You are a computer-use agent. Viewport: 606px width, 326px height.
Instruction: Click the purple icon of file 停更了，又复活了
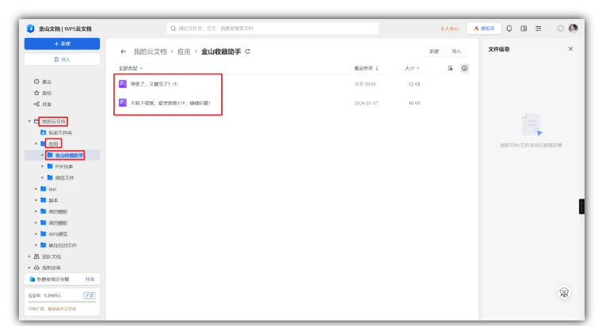(x=123, y=84)
